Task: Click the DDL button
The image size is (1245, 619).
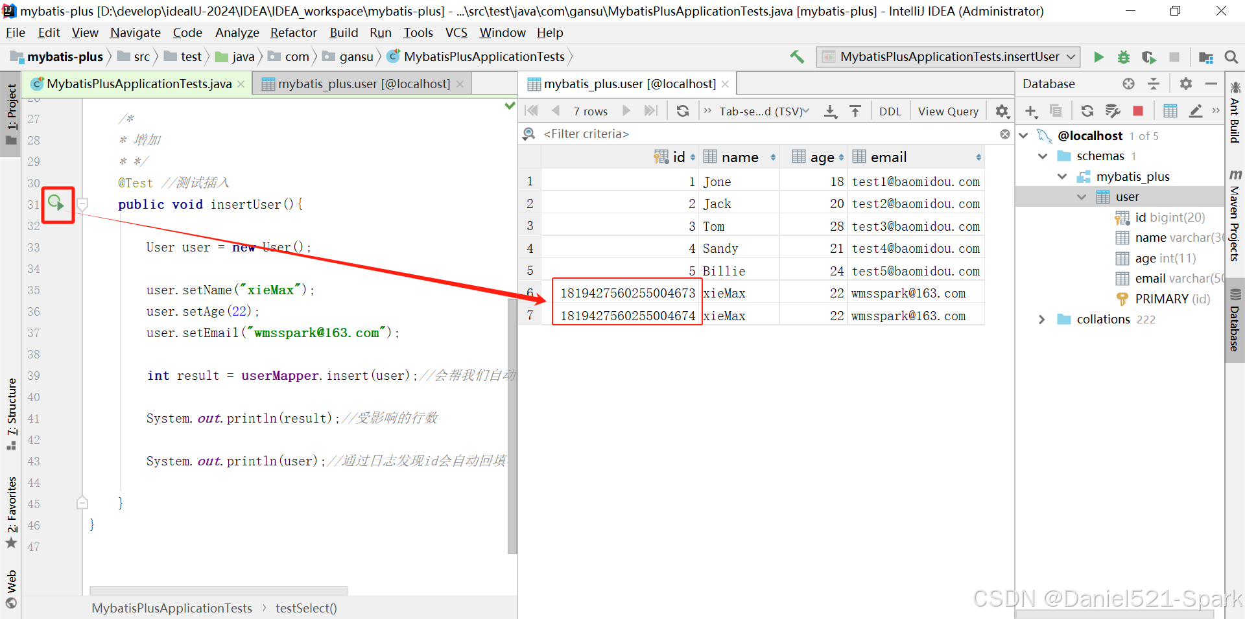Action: (x=890, y=111)
